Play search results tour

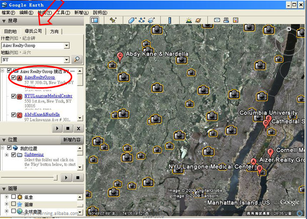(57, 128)
